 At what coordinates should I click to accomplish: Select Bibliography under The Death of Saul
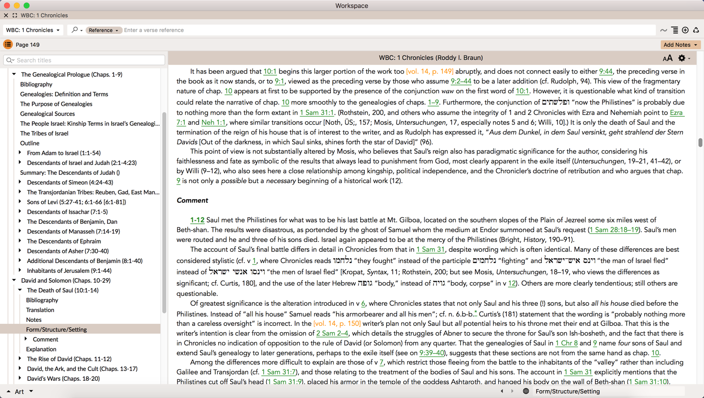pos(42,300)
